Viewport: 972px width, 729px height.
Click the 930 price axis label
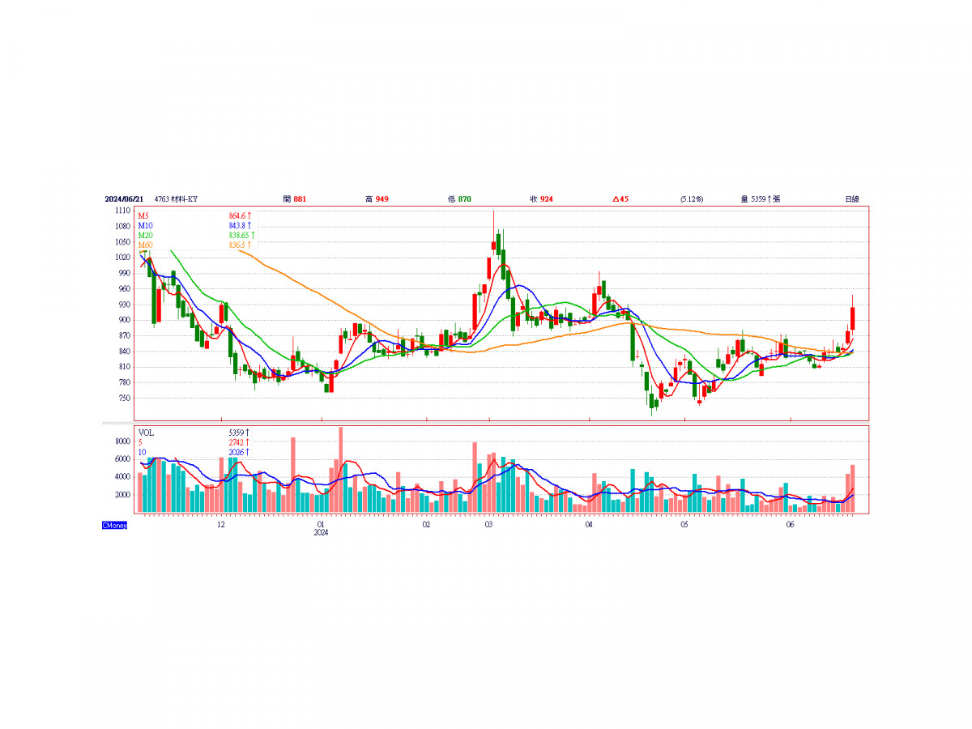pyautogui.click(x=125, y=305)
